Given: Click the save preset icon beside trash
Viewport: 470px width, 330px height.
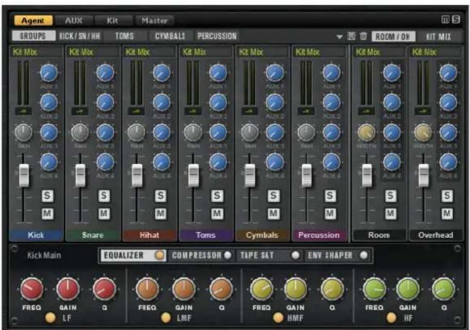Looking at the screenshot, I should tap(351, 36).
